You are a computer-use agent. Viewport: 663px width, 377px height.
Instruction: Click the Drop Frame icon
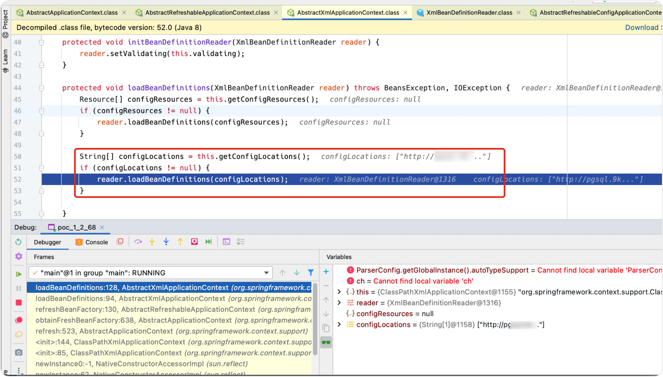tap(194, 242)
